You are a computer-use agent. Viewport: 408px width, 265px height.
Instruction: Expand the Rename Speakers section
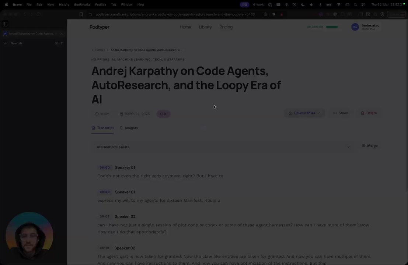[x=223, y=147]
